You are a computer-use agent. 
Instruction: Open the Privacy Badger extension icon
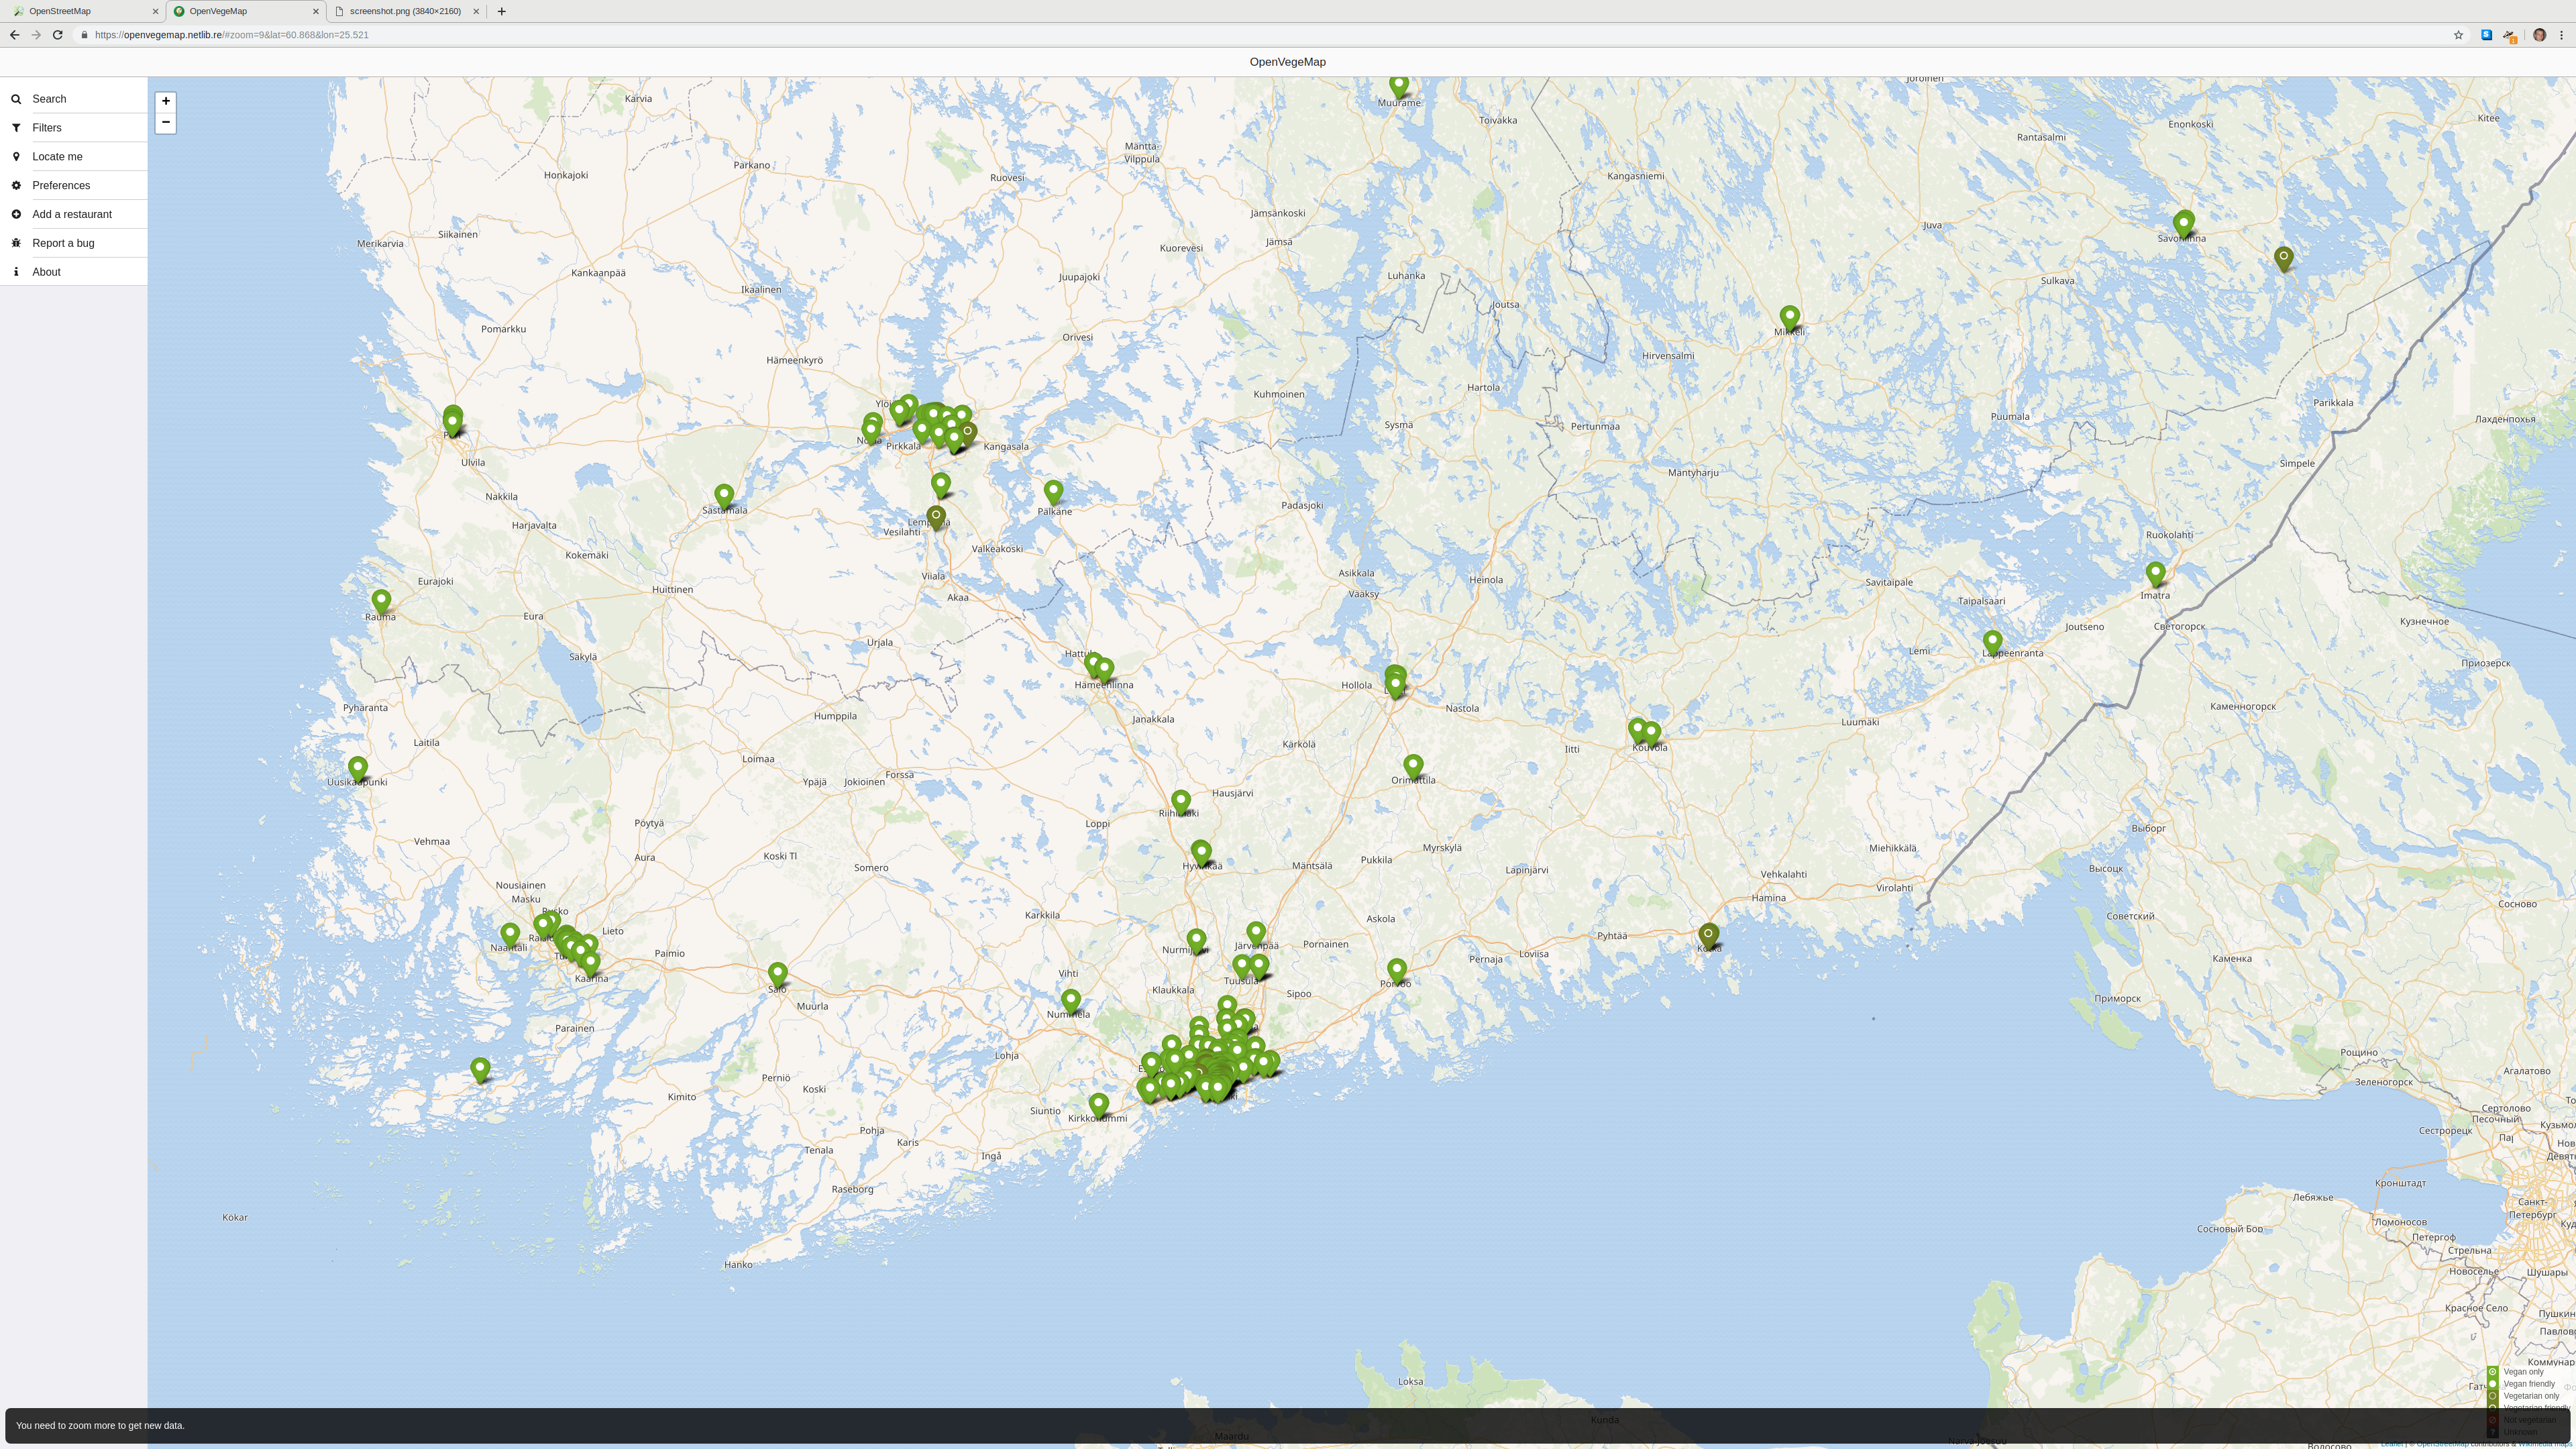coord(2510,36)
